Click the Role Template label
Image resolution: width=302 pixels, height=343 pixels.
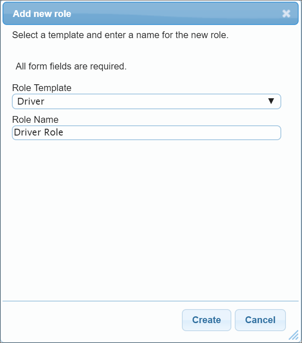(41, 88)
